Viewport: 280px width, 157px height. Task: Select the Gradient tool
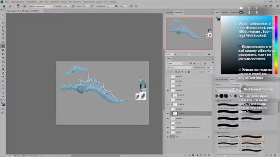[x=3, y=62]
